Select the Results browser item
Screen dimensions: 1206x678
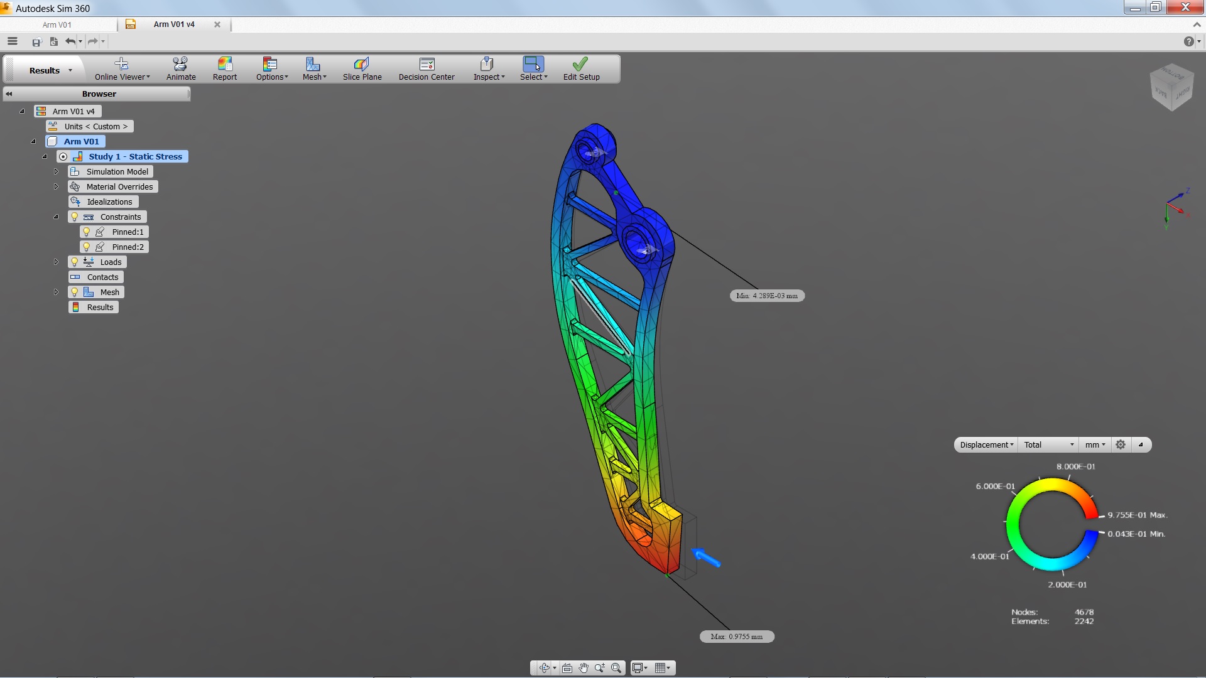click(100, 307)
